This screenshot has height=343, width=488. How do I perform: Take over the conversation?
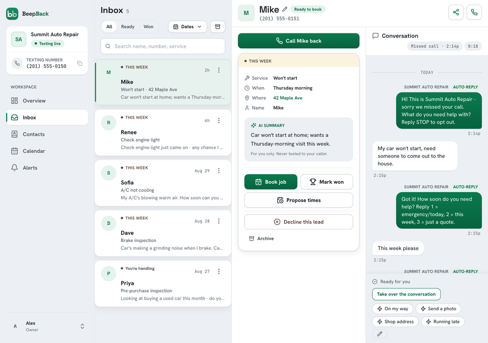click(406, 294)
